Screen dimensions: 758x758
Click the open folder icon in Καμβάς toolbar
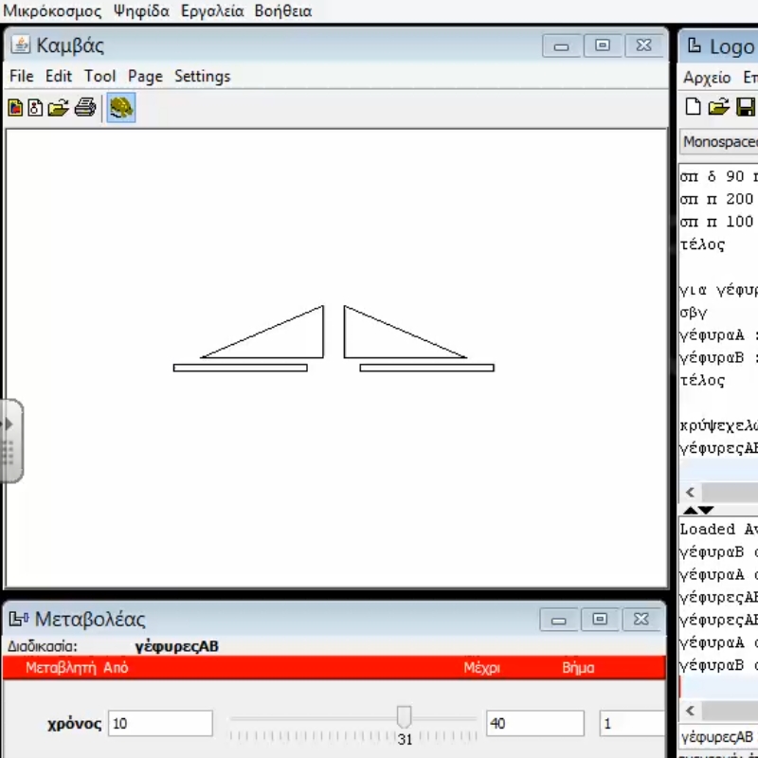point(59,107)
